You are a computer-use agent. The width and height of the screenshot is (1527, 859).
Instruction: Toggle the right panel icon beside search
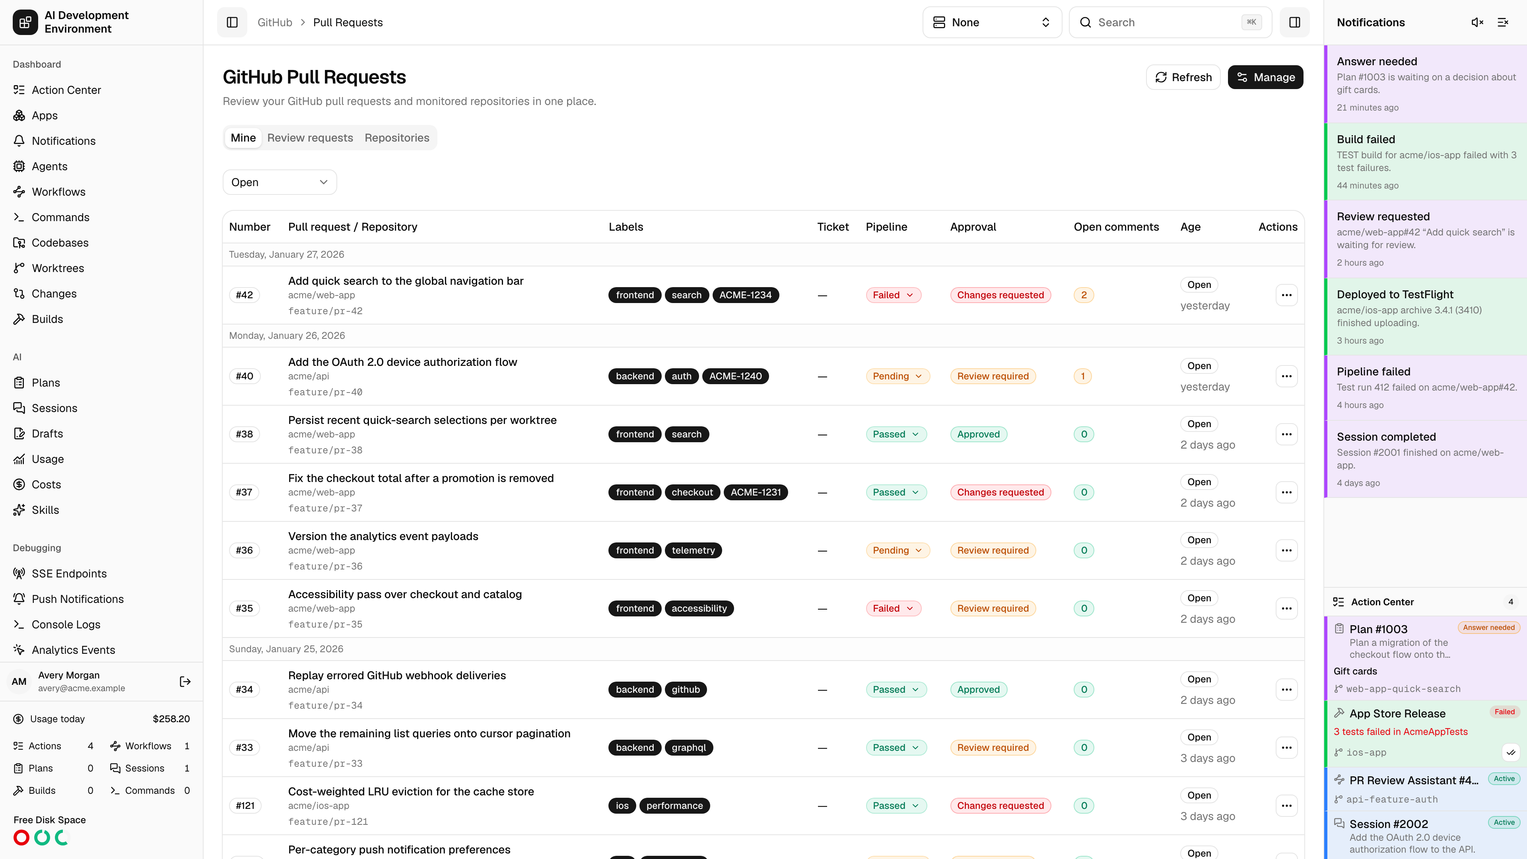tap(1295, 23)
